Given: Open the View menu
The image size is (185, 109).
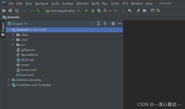Looking at the screenshot, I should 29,3.
